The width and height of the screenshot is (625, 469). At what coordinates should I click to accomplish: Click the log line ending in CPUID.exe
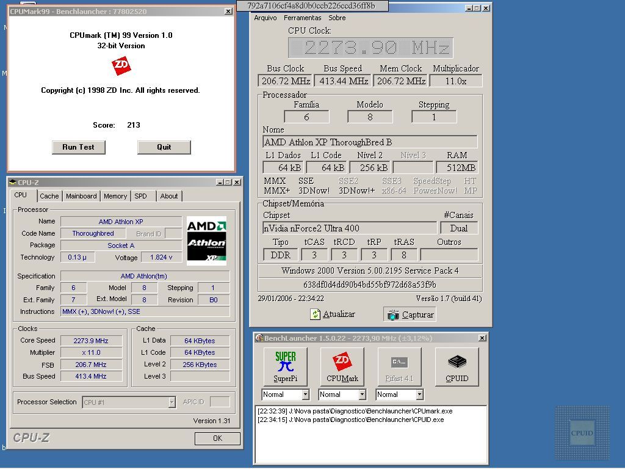(351, 420)
